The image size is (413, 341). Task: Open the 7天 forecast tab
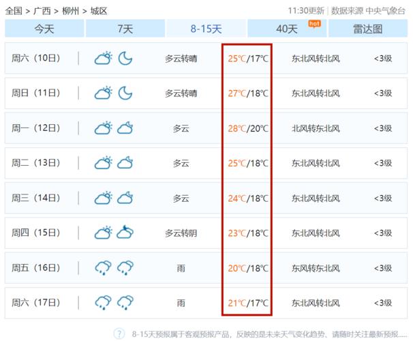click(x=125, y=29)
